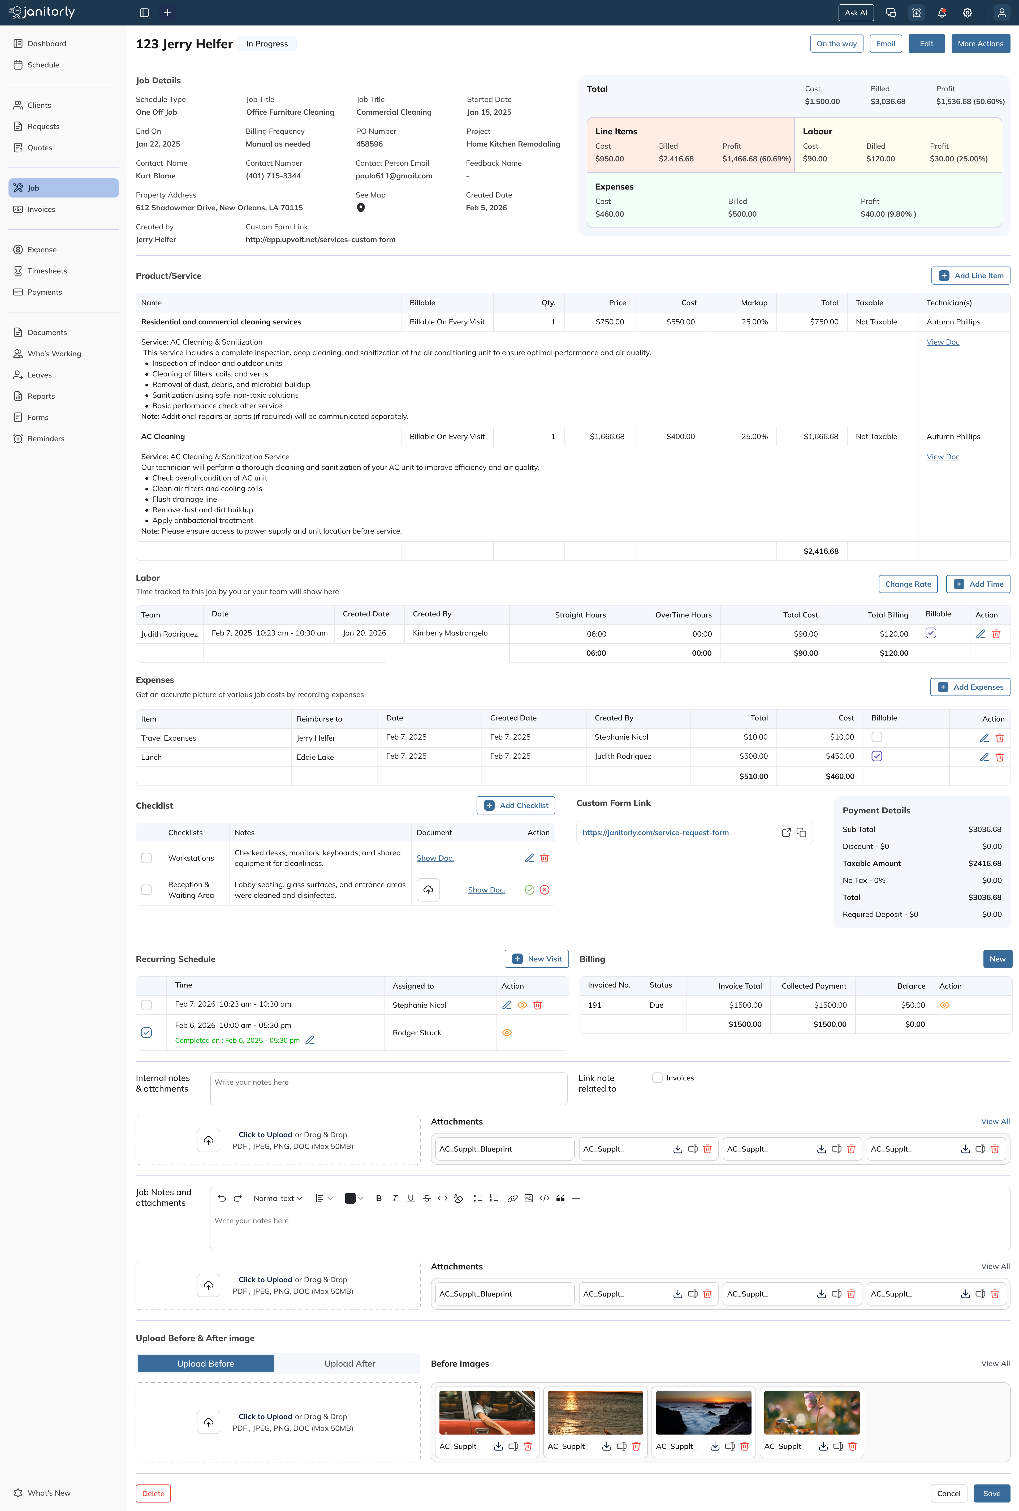Delete Judith Rodriguez labor time entry
This screenshot has height=1511, width=1019.
point(996,634)
